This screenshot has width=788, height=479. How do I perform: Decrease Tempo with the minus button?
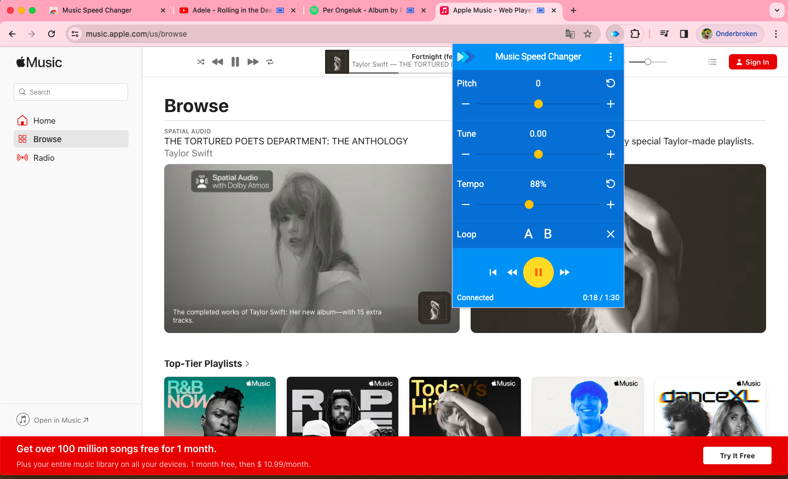click(466, 205)
